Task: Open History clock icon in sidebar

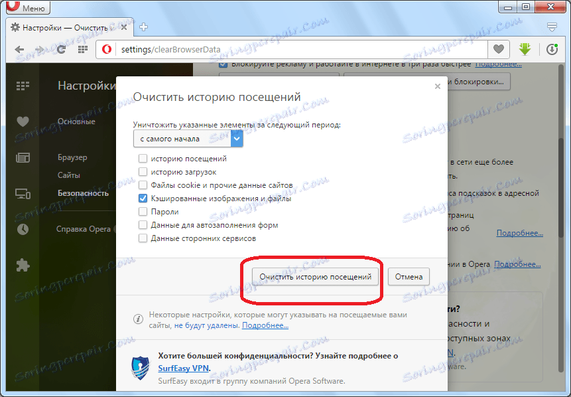Action: click(x=23, y=229)
